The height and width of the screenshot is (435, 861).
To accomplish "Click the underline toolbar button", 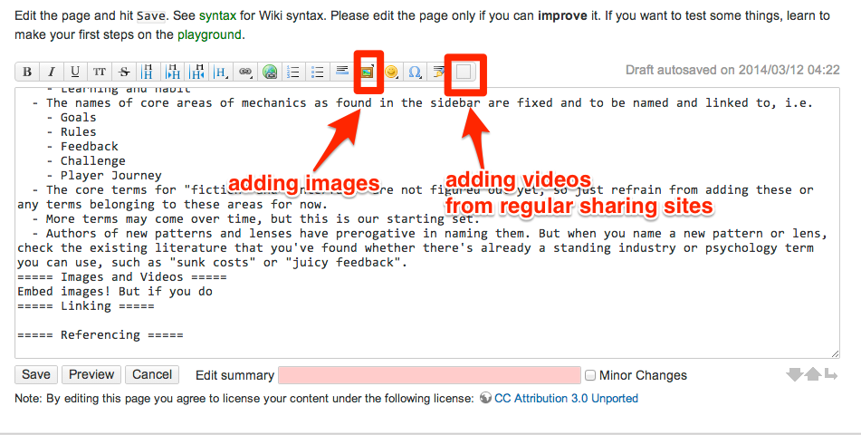I will [x=75, y=72].
